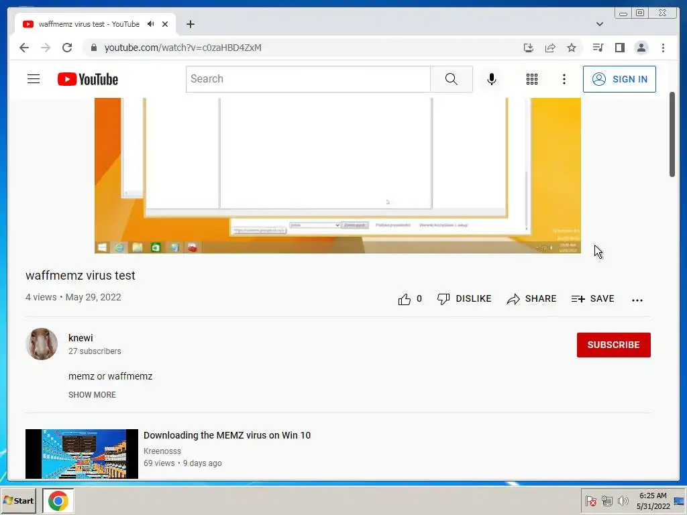The image size is (687, 515).
Task: Click the search magnifier button
Action: tap(452, 79)
